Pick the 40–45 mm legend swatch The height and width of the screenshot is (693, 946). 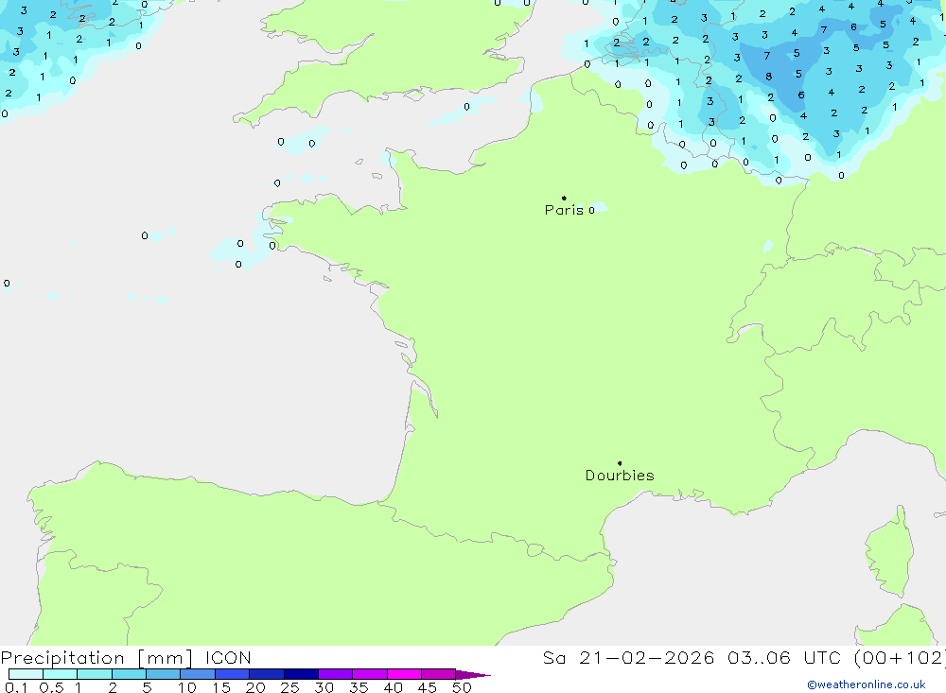(x=404, y=674)
